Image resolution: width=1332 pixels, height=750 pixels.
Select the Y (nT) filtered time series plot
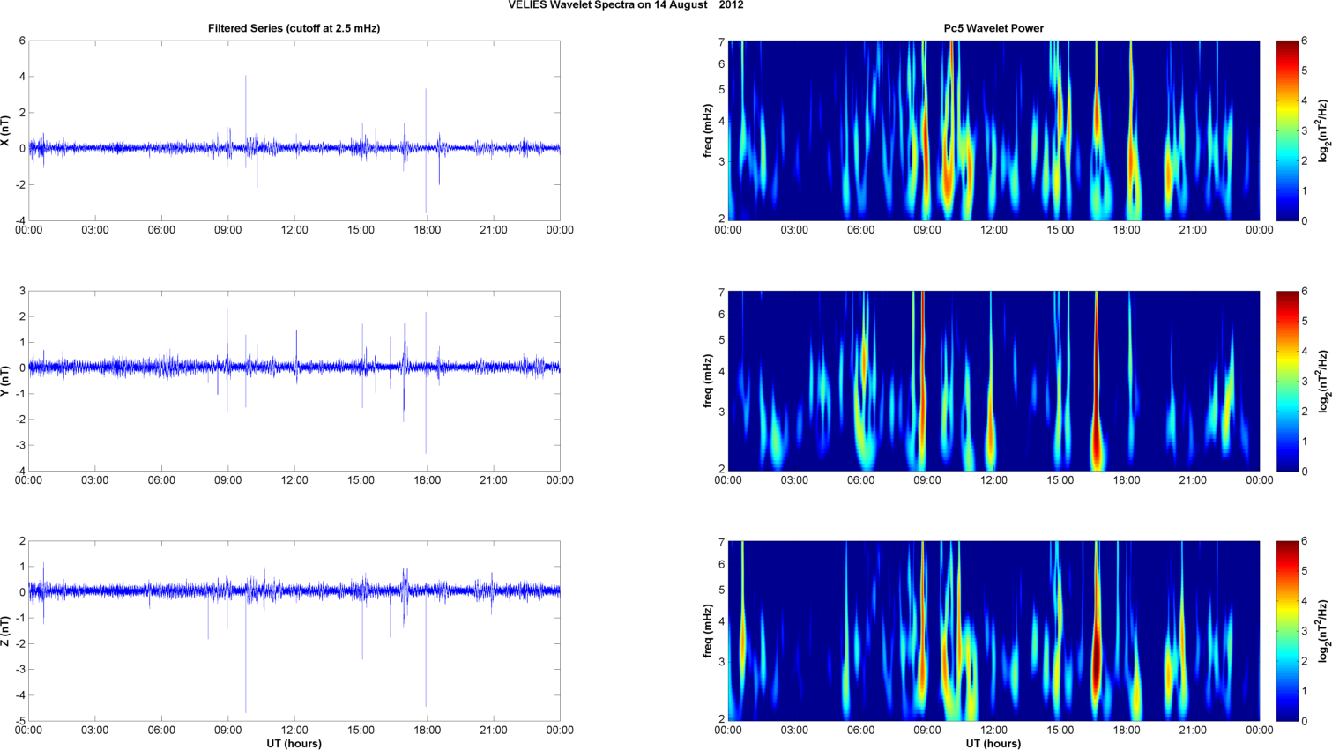[x=294, y=381]
